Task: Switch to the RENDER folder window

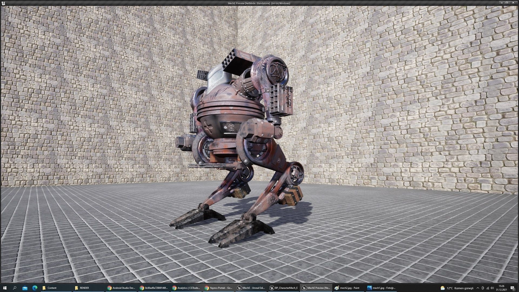Action: 84,288
